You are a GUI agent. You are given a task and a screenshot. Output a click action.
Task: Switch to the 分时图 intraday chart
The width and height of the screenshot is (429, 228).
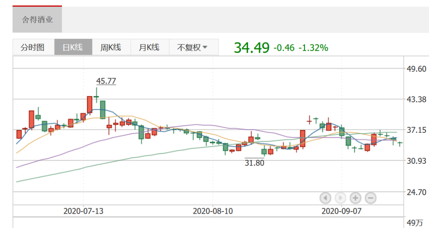33,47
